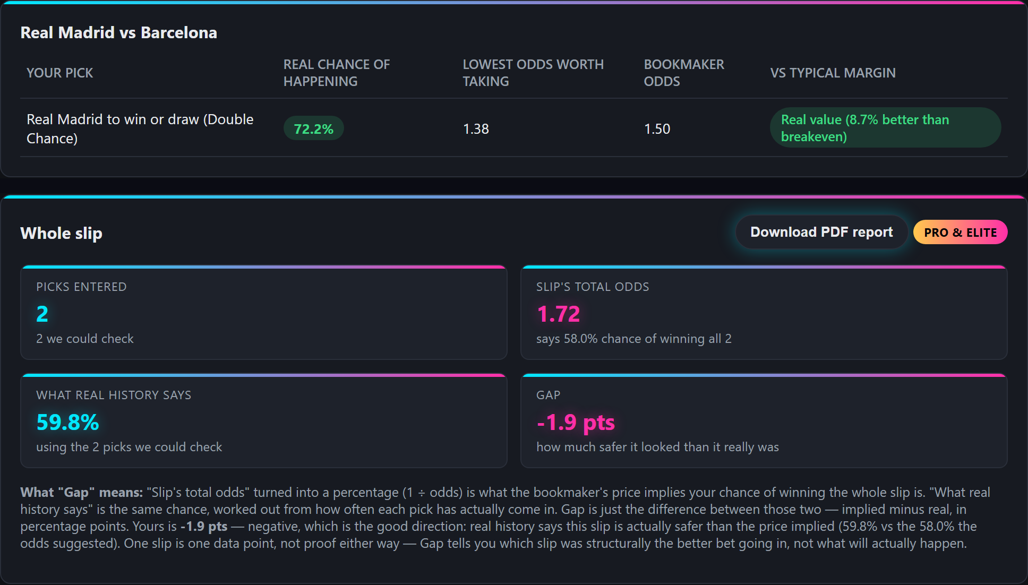Click the -1.9 pts gap value
Image resolution: width=1028 pixels, height=585 pixels.
tap(576, 422)
